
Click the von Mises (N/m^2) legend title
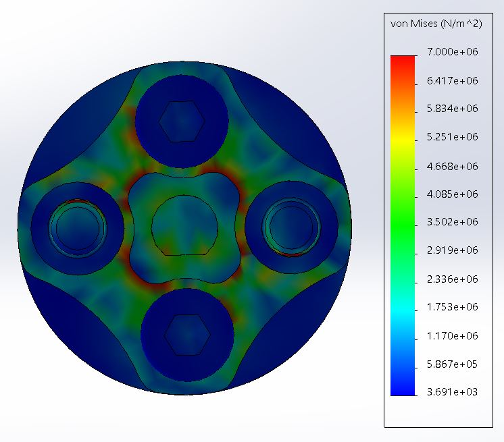coord(436,24)
